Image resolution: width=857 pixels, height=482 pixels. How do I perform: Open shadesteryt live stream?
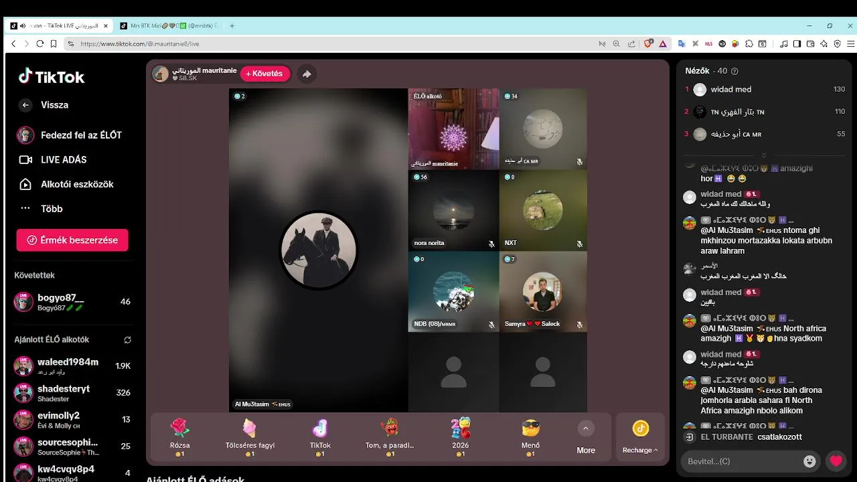[72, 392]
